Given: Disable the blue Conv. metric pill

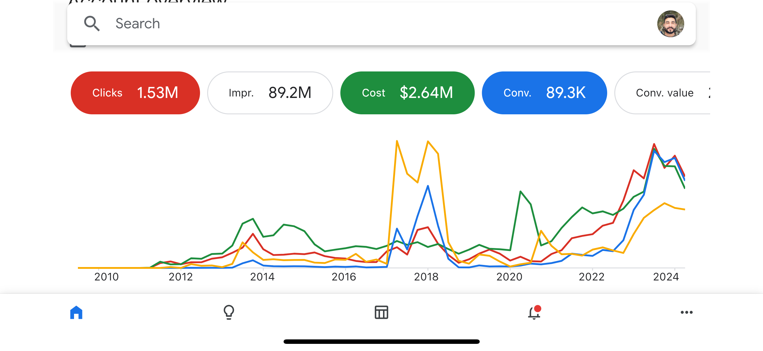Looking at the screenshot, I should 544,93.
